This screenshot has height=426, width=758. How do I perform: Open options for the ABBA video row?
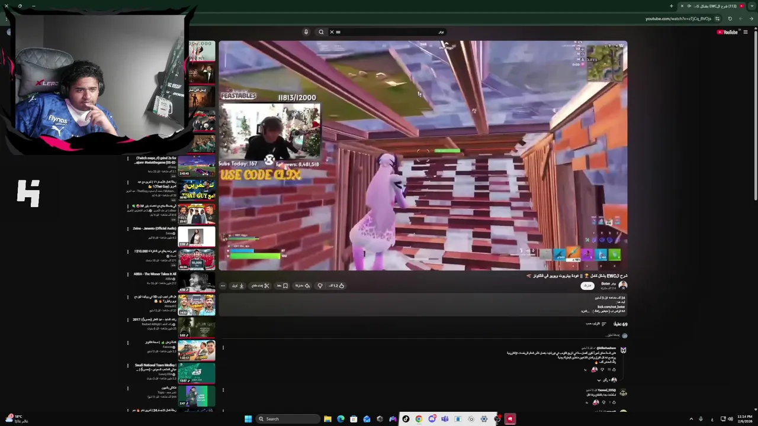[x=127, y=275]
